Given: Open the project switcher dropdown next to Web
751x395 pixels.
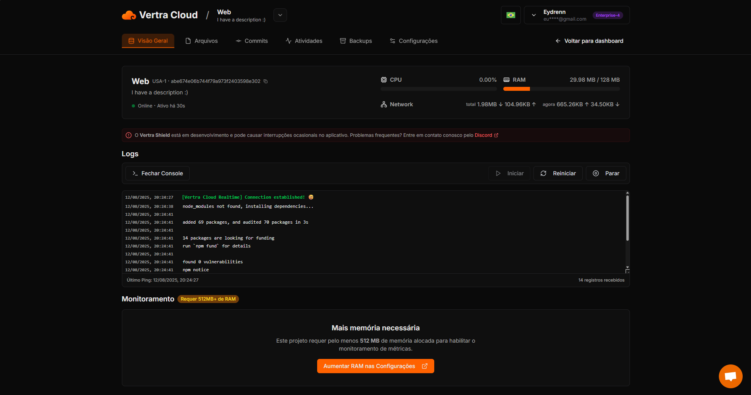Looking at the screenshot, I should point(280,15).
